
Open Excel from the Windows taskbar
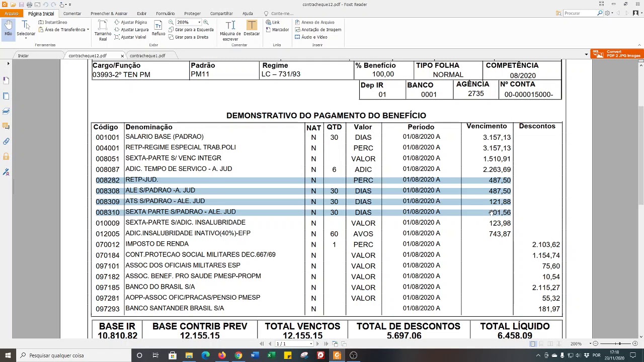tap(271, 355)
